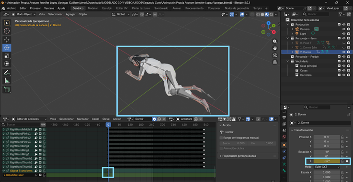The width and height of the screenshot is (353, 182).
Task: Toggle proportional editing in viewport header
Action: click(155, 14)
